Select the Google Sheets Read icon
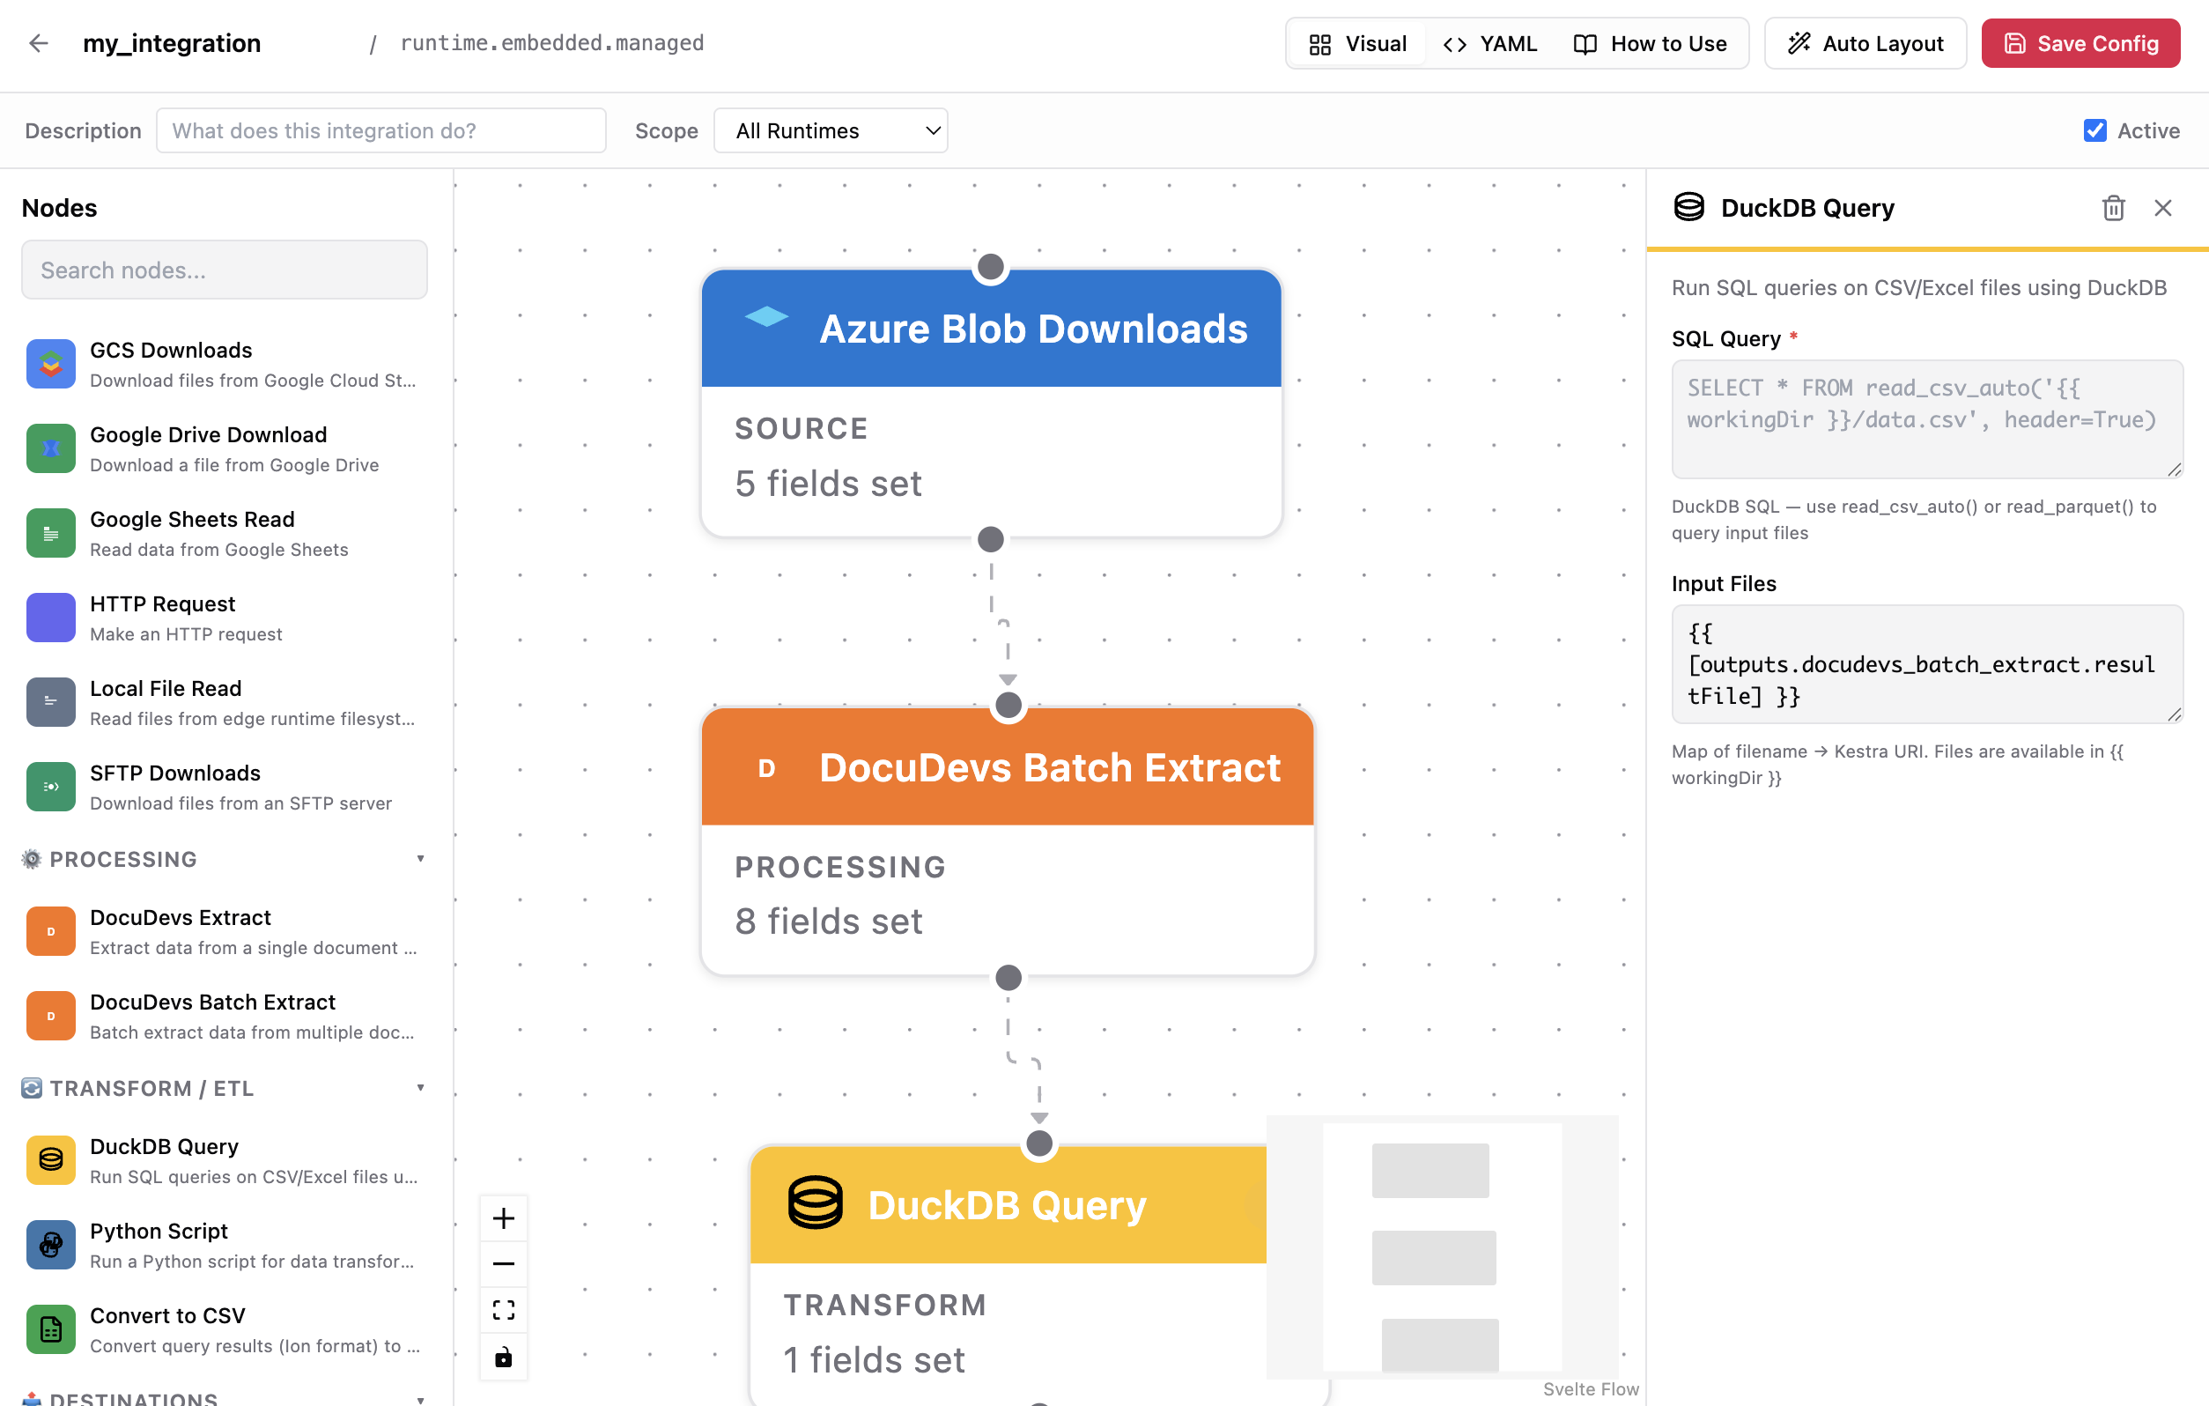2209x1406 pixels. tap(50, 533)
